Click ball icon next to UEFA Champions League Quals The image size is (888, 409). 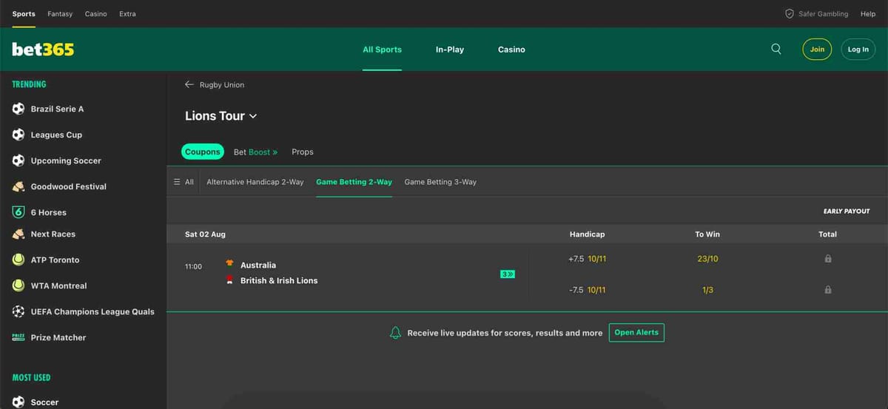click(18, 311)
